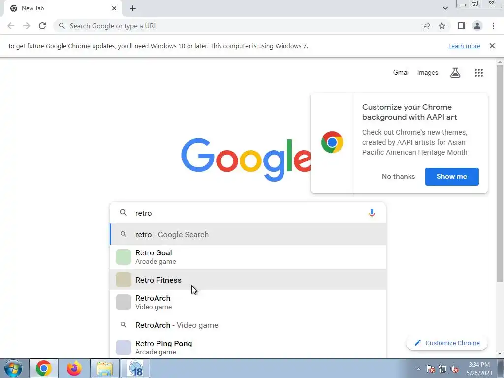The height and width of the screenshot is (378, 504).
Task: Open the Chrome three-dot menu
Action: 493,26
